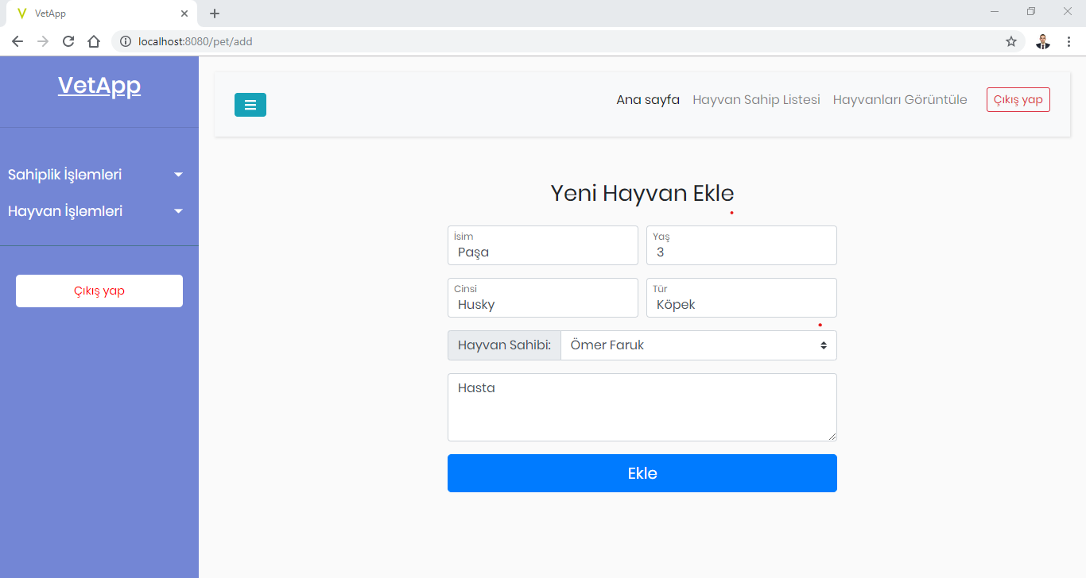Bookmark this page with the star icon

point(1011,41)
